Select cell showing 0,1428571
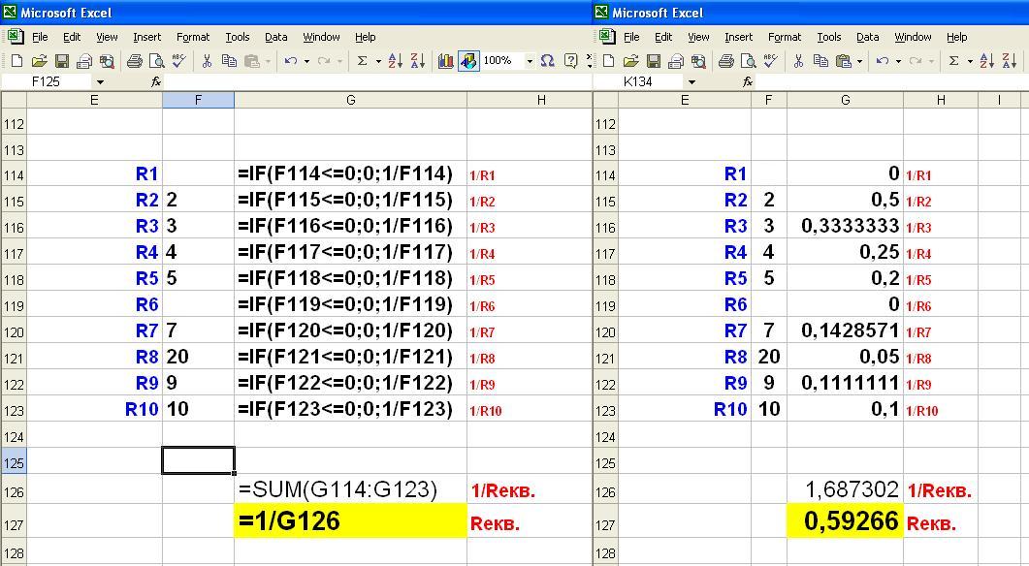The width and height of the screenshot is (1029, 566). (x=846, y=330)
